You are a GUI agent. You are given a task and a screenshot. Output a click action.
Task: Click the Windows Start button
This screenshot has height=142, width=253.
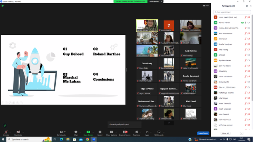[x=3, y=139]
